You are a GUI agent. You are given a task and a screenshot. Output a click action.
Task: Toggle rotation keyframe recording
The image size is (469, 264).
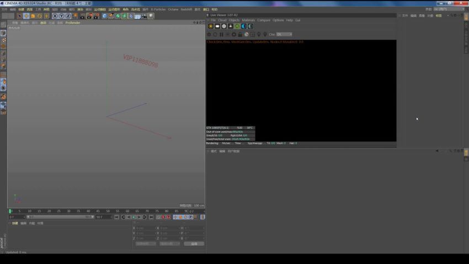pyautogui.click(x=185, y=217)
